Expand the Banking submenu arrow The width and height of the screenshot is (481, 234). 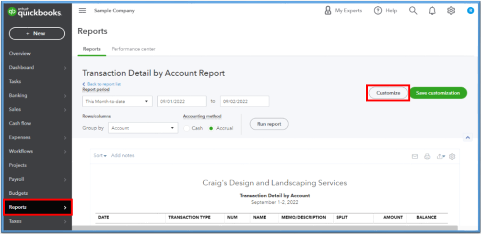65,96
